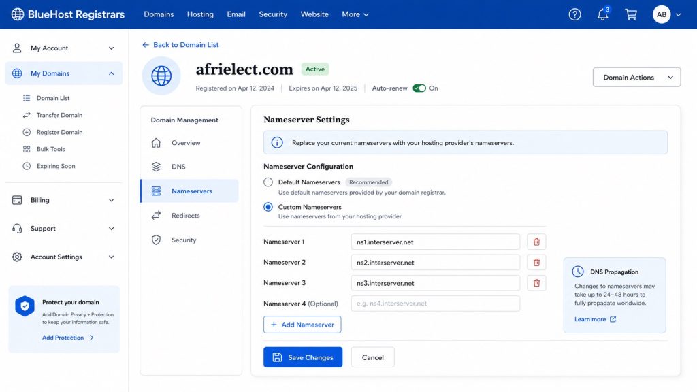The width and height of the screenshot is (697, 392).
Task: Toggle the Auto-renew switch
Action: (x=419, y=88)
